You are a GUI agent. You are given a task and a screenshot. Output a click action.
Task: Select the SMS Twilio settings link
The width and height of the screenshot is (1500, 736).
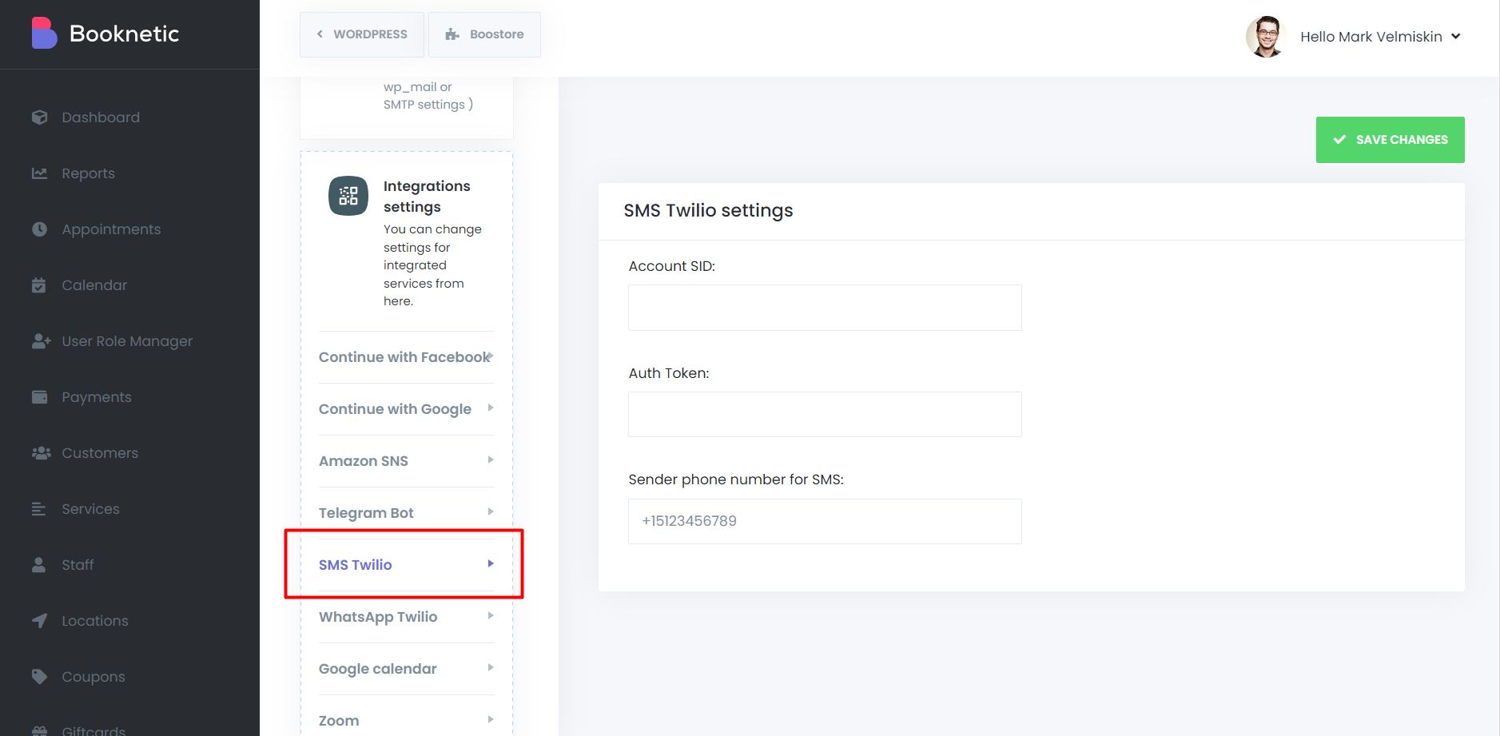tap(406, 565)
